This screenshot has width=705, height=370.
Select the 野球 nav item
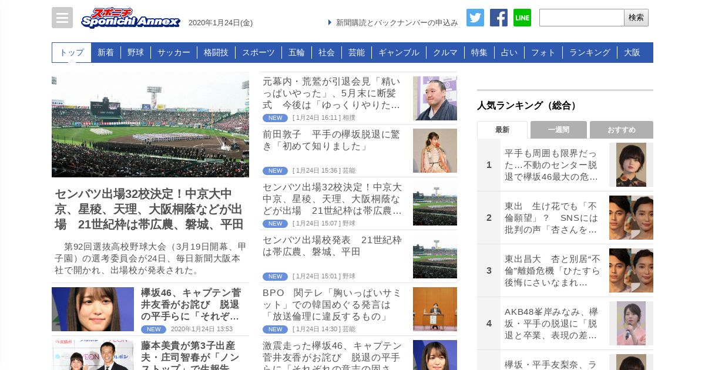(x=136, y=52)
